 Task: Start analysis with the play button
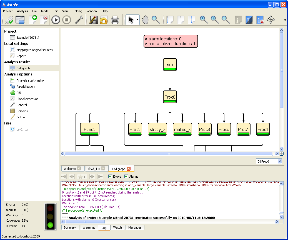coord(56,20)
